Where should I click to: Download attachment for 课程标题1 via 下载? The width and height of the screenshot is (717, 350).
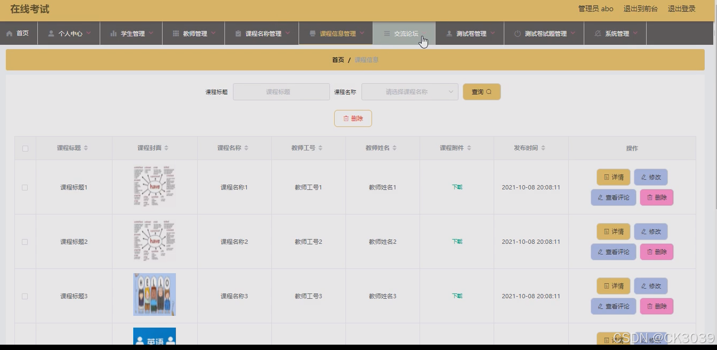pos(457,187)
